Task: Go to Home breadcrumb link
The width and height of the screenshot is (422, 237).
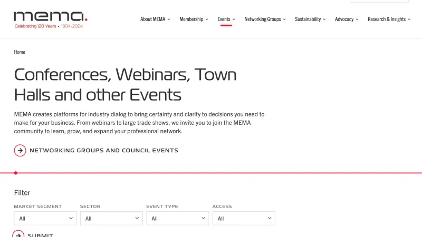Action: [x=20, y=52]
